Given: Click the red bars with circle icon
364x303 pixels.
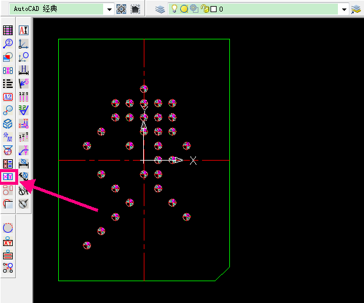Looking at the screenshot, I should coord(8,255).
